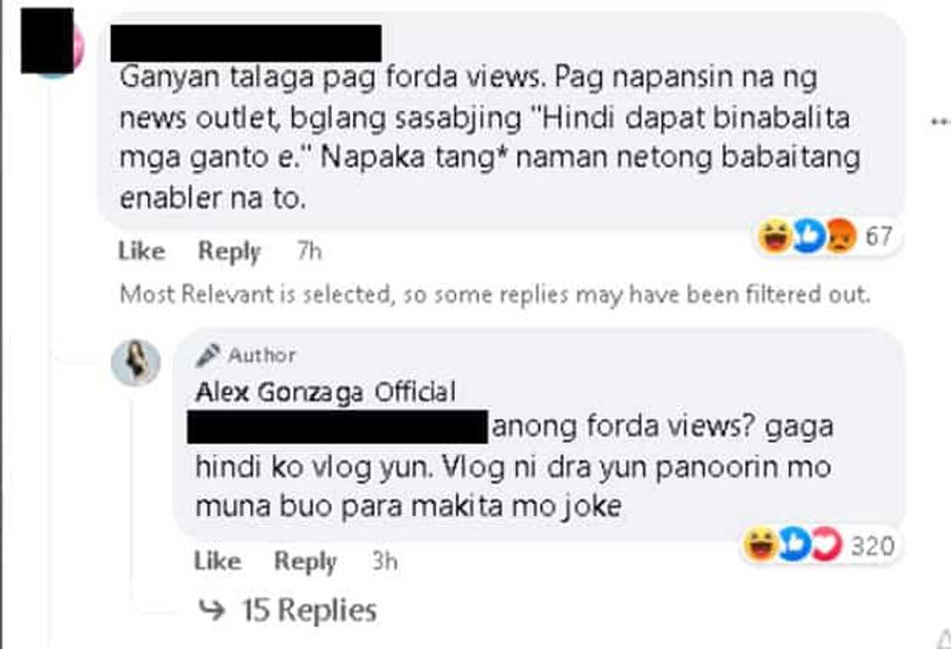Open Alex Gonzaga Official profile picture
Viewport: 951px width, 649px height.
pyautogui.click(x=136, y=363)
